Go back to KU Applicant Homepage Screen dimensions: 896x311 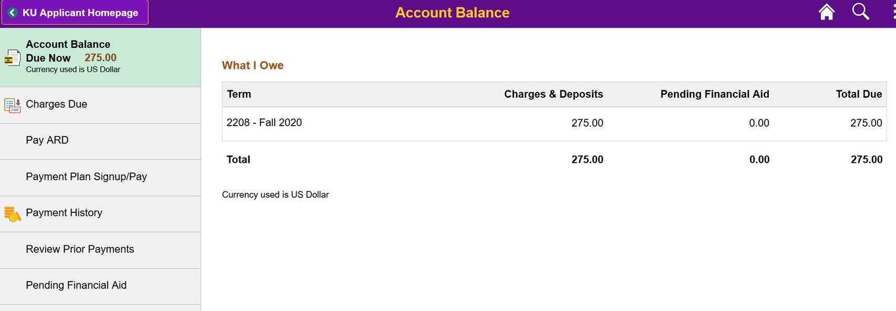[80, 13]
